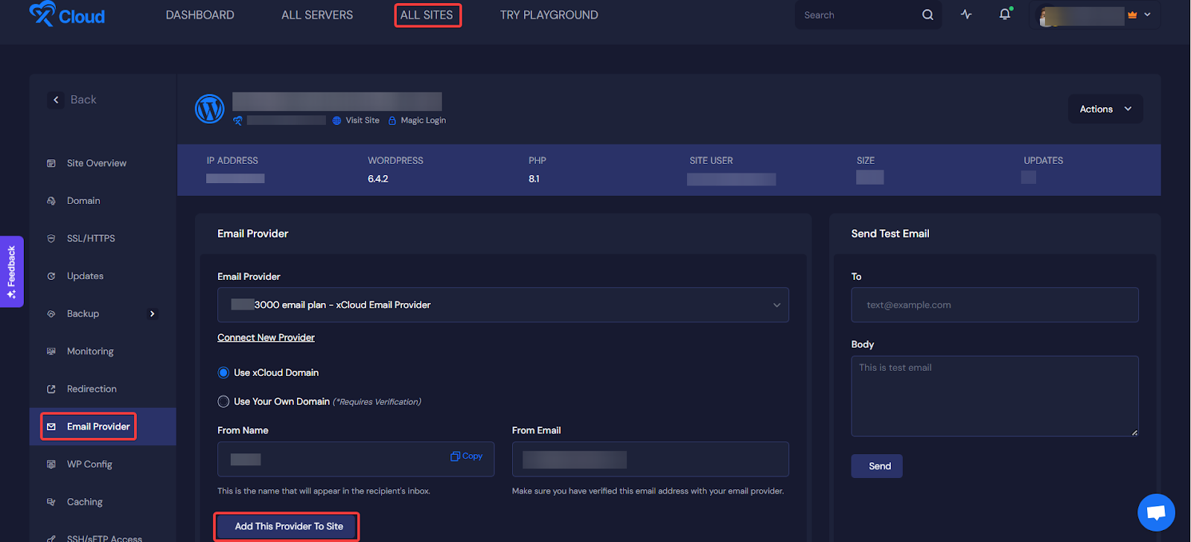The width and height of the screenshot is (1191, 542).
Task: Click the Magic Login link
Action: [424, 121]
